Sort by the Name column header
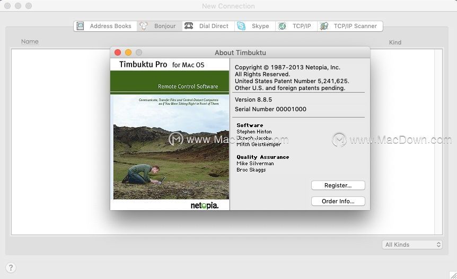Screen dimensions: 457x279 pyautogui.click(x=30, y=42)
